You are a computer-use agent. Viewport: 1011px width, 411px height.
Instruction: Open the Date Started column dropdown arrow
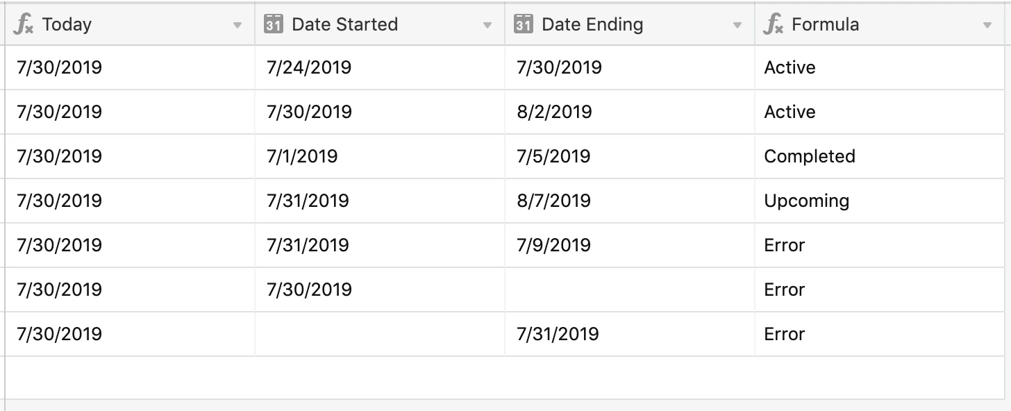click(x=487, y=26)
